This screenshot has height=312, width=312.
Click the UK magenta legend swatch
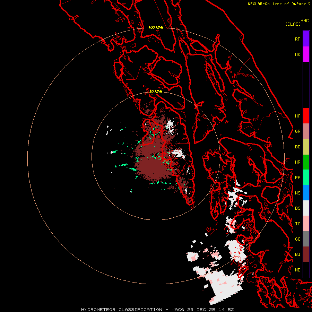pos(306,54)
